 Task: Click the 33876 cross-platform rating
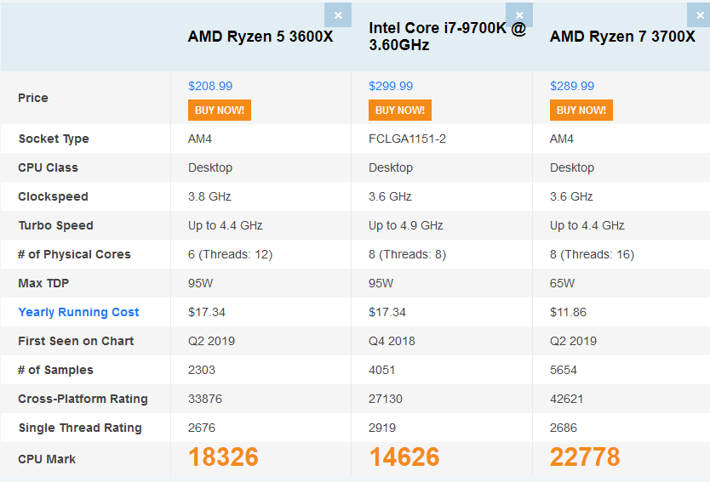pyautogui.click(x=205, y=399)
